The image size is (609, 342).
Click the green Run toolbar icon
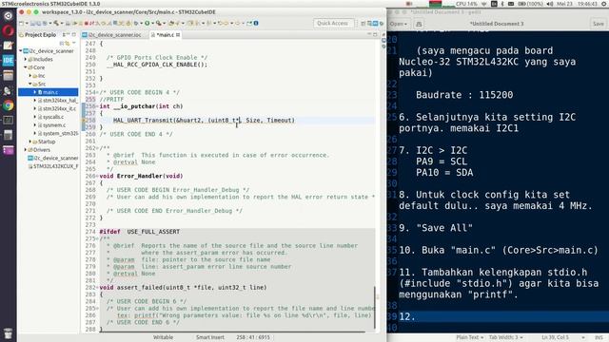(147, 23)
